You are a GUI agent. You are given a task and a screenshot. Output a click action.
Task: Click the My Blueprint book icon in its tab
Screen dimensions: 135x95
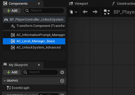tap(5, 64)
